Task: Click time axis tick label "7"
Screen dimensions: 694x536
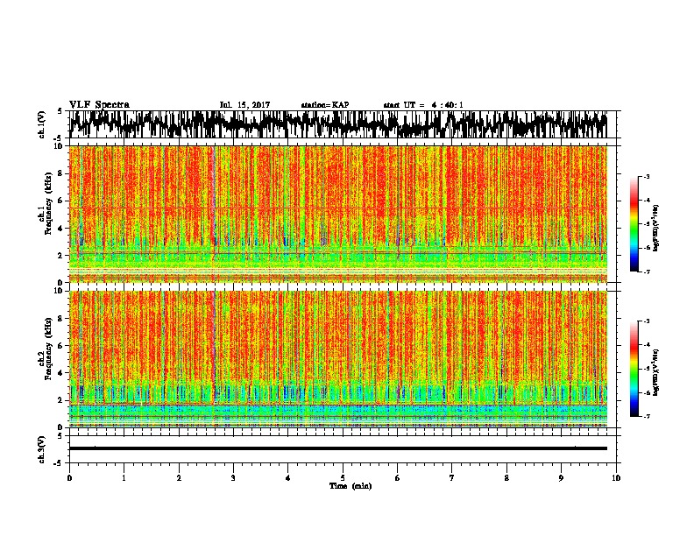Action: click(452, 477)
